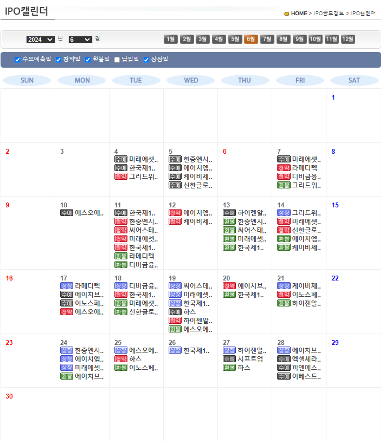
Task: Open 라메디텍 상장 entry on June 17
Action: click(87, 286)
